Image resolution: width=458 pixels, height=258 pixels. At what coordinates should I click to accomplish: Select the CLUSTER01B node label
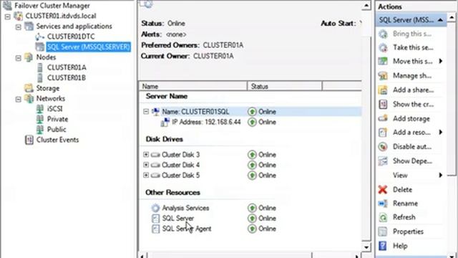67,78
